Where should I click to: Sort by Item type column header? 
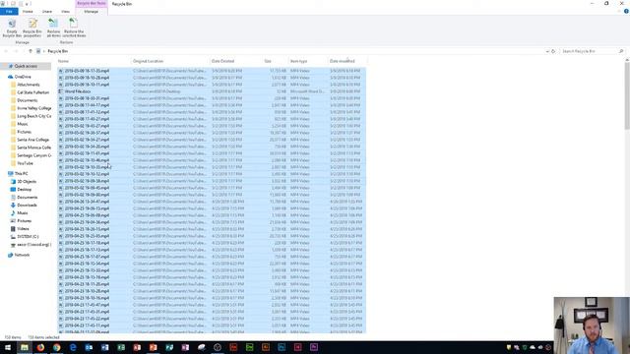299,61
